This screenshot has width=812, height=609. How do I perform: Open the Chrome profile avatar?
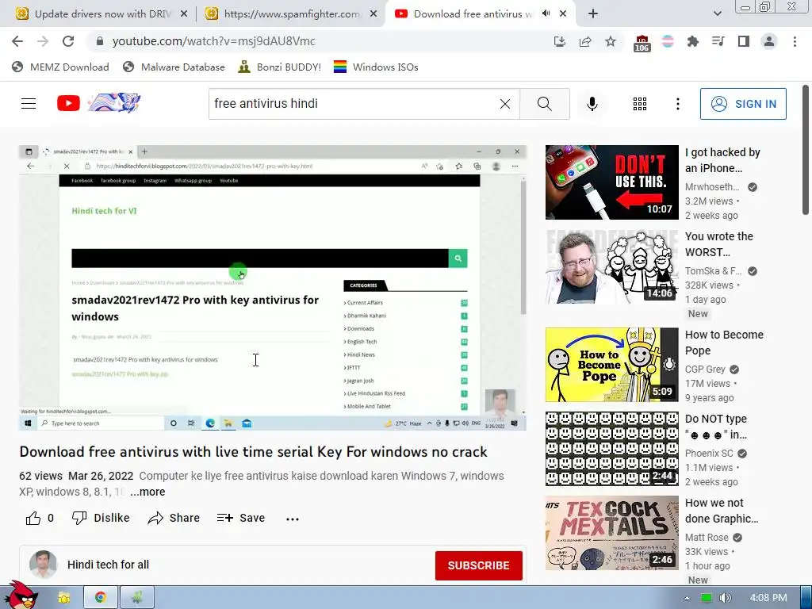[x=769, y=41]
